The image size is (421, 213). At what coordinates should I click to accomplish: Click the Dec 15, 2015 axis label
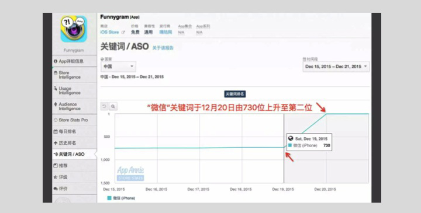pos(114,189)
